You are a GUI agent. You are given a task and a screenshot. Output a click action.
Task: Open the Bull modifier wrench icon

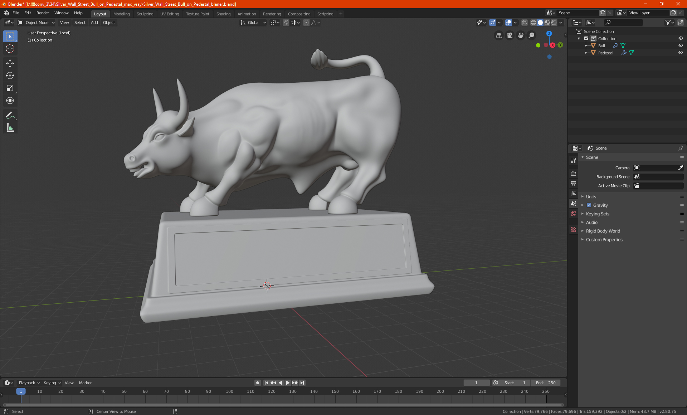pos(616,45)
